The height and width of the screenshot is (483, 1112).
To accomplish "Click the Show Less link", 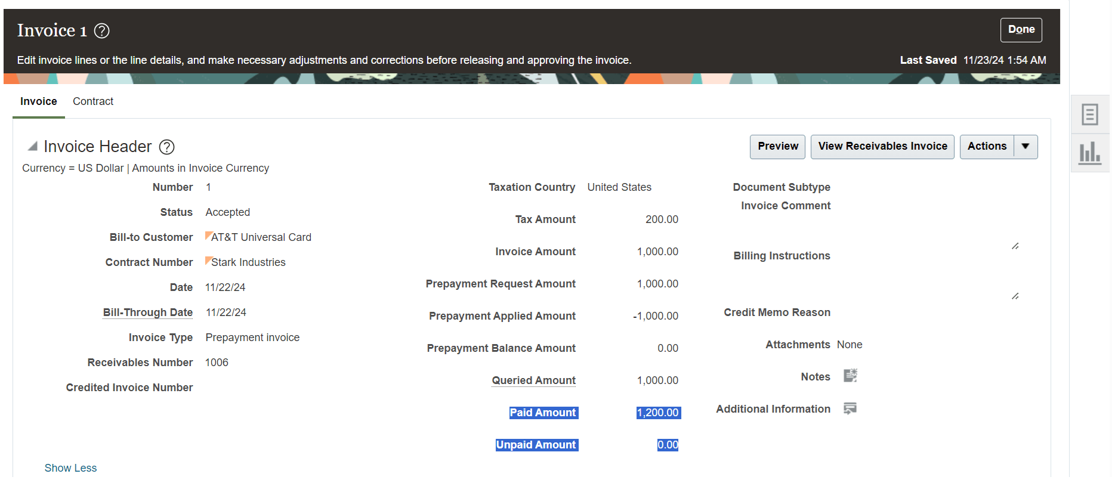I will click(70, 468).
